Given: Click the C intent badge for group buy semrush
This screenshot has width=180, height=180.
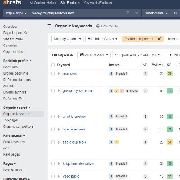Looking at the screenshot, I should (x=117, y=91).
